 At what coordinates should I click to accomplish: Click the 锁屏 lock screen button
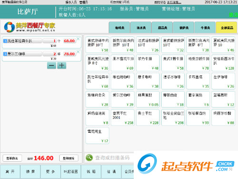30,171
